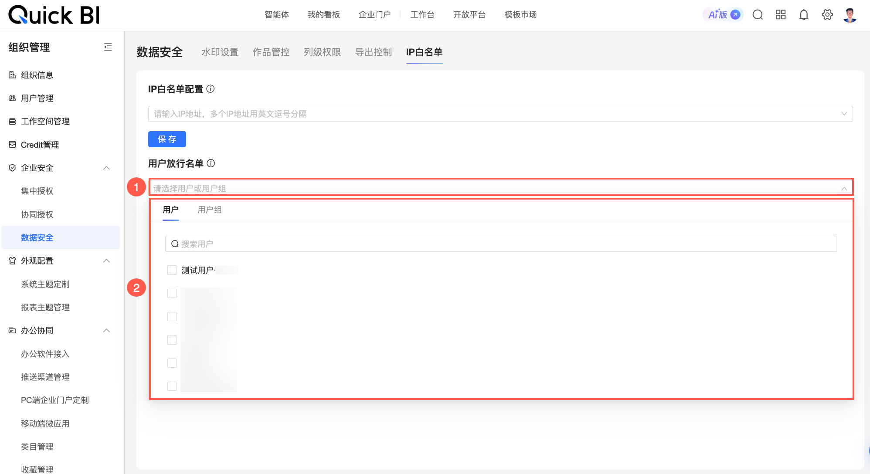Open 类目管理 in sidebar
Image resolution: width=870 pixels, height=474 pixels.
tap(37, 447)
